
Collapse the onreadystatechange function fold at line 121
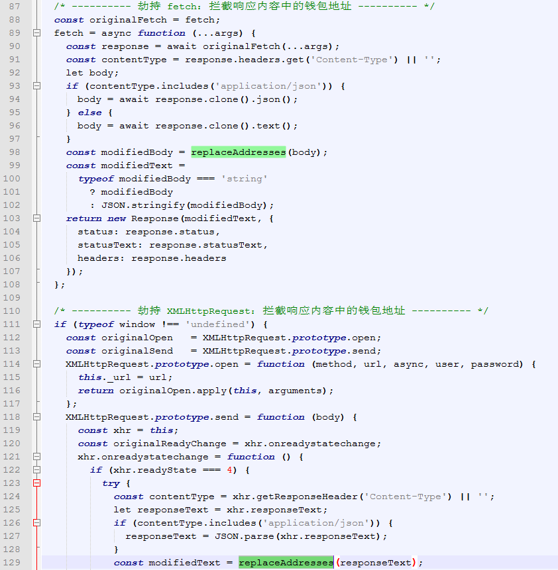coord(36,457)
